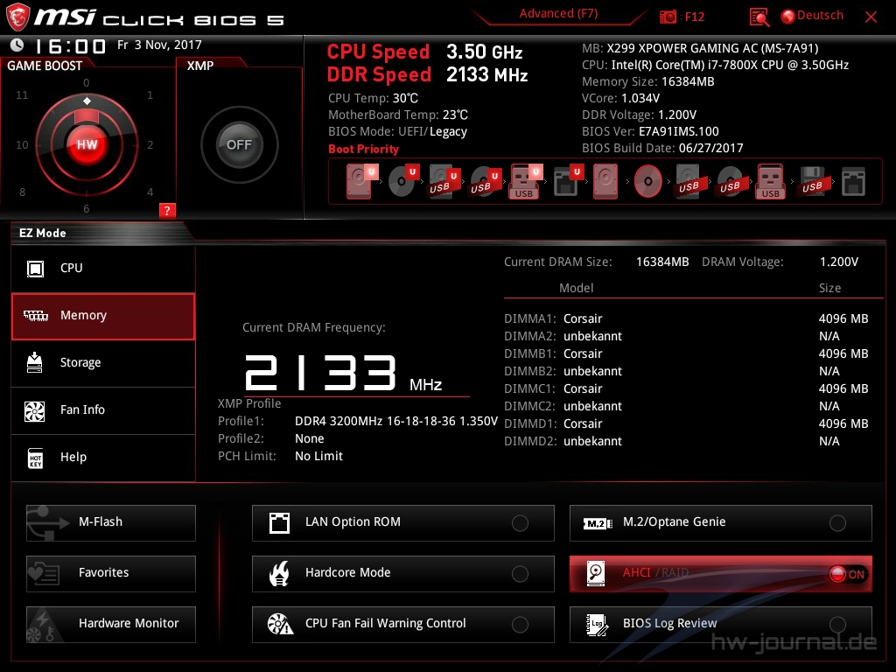This screenshot has width=896, height=672.
Task: Click the LAN Option ROM icon
Action: (x=279, y=523)
